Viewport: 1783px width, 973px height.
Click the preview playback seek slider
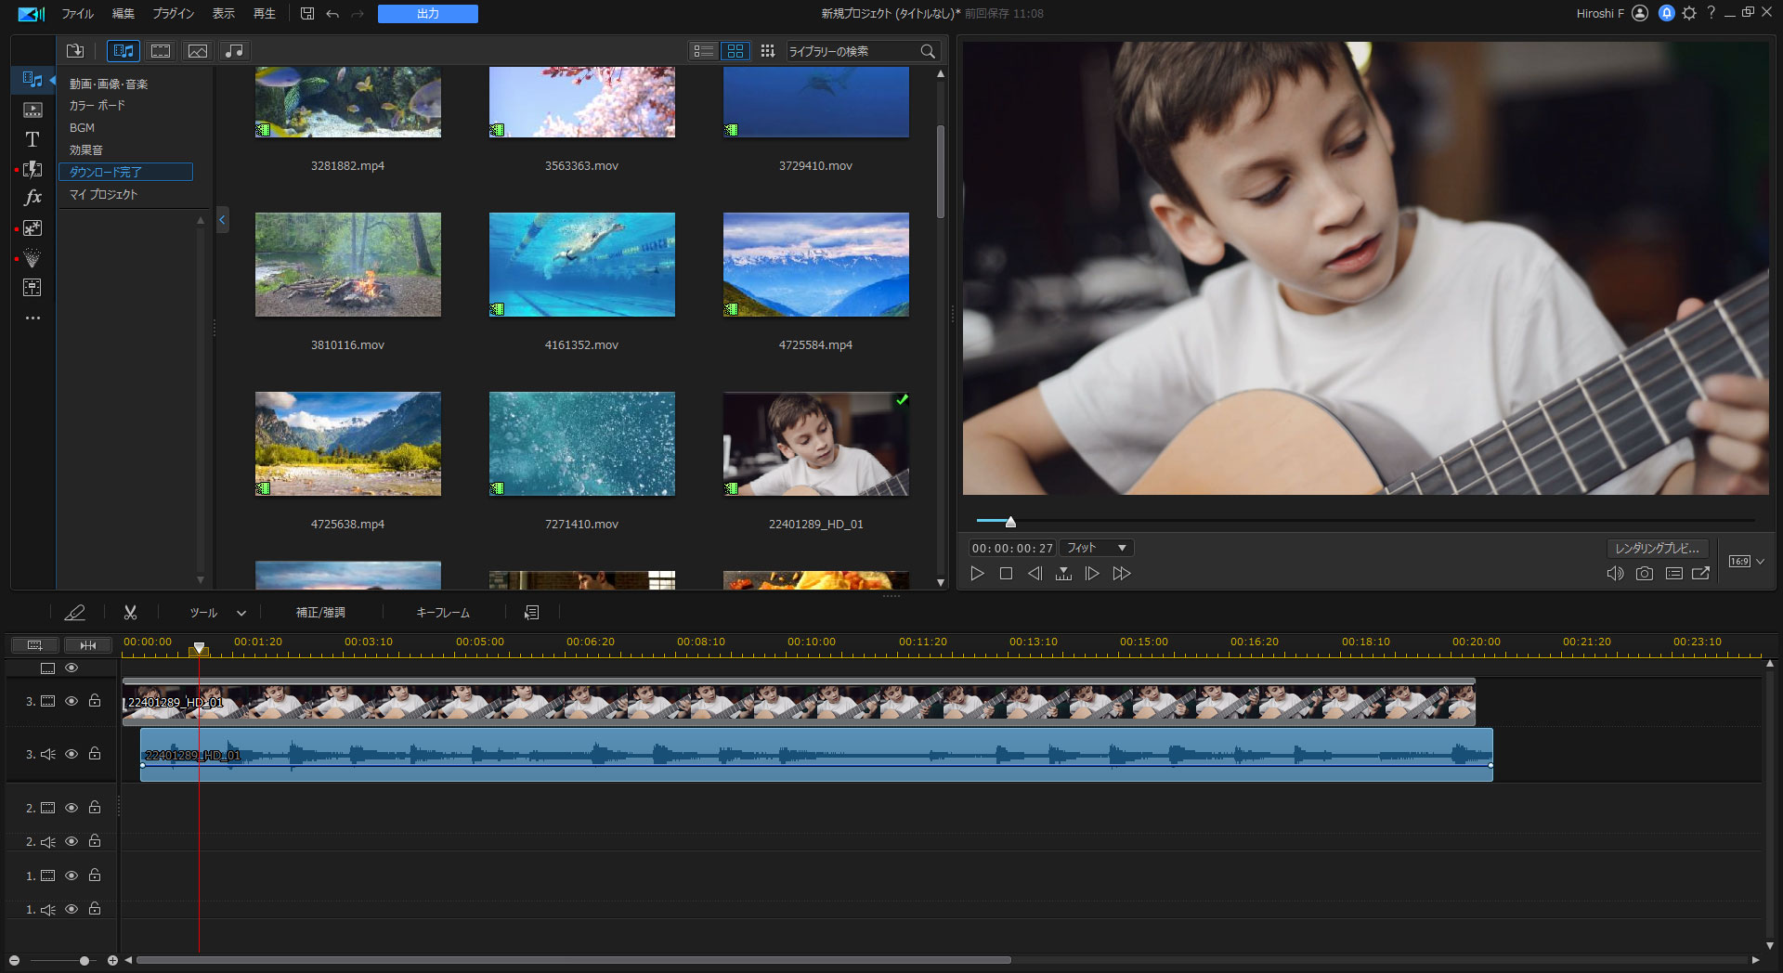tap(1010, 522)
